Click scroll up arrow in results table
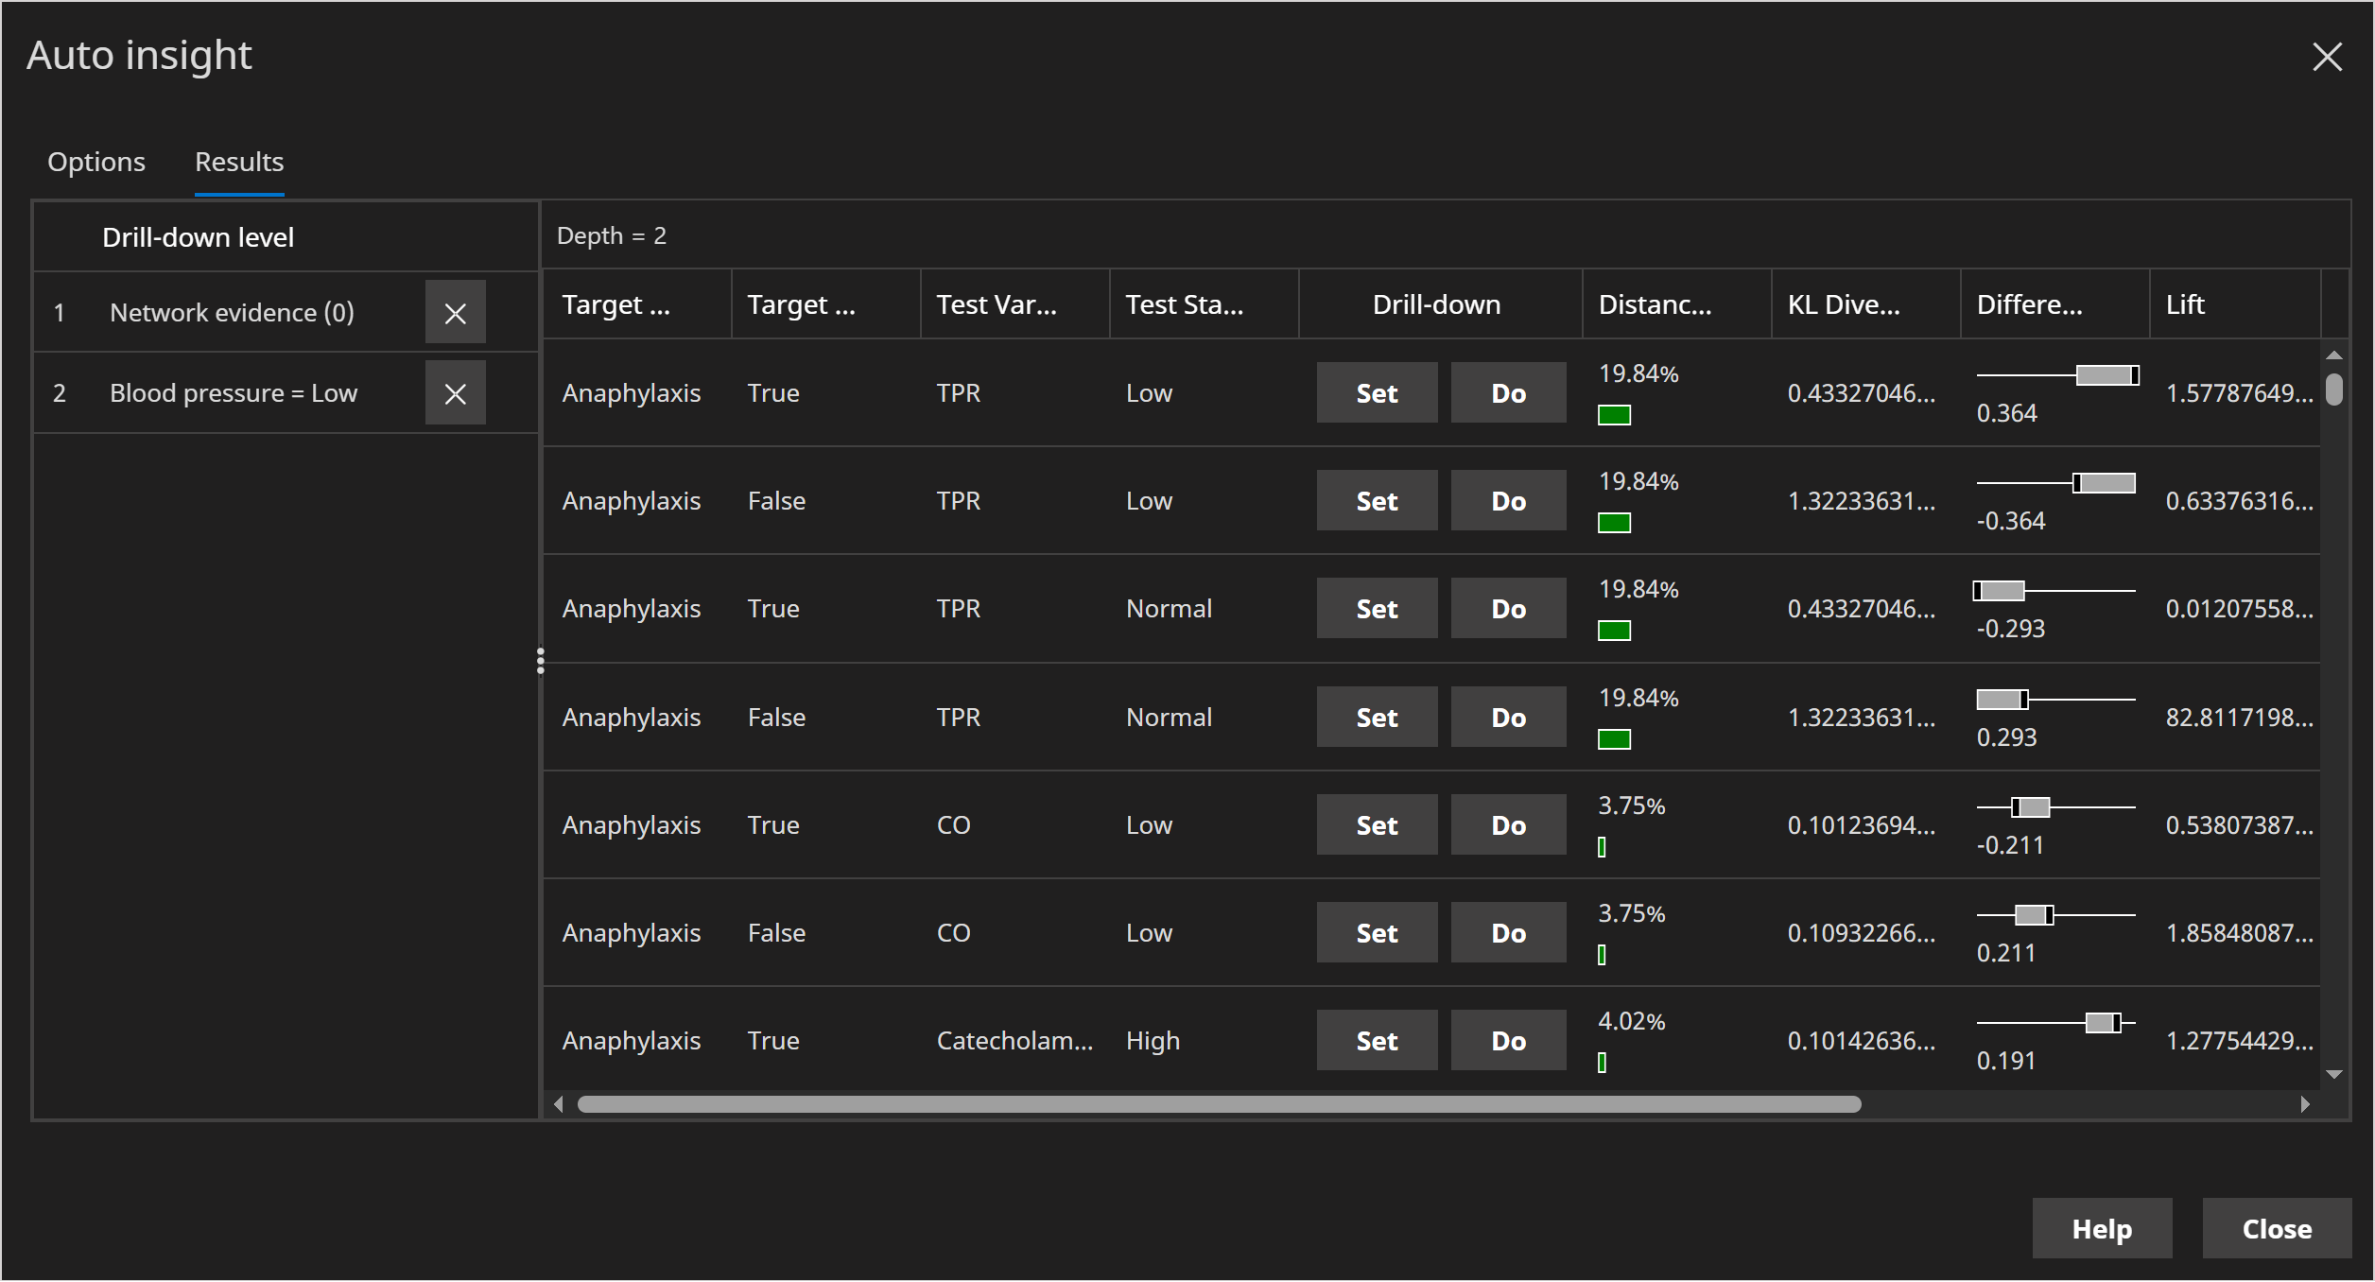2375x1282 pixels. point(2333,355)
